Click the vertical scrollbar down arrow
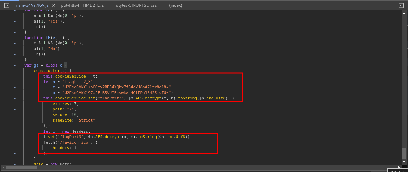The image size is (408, 172). (404, 162)
